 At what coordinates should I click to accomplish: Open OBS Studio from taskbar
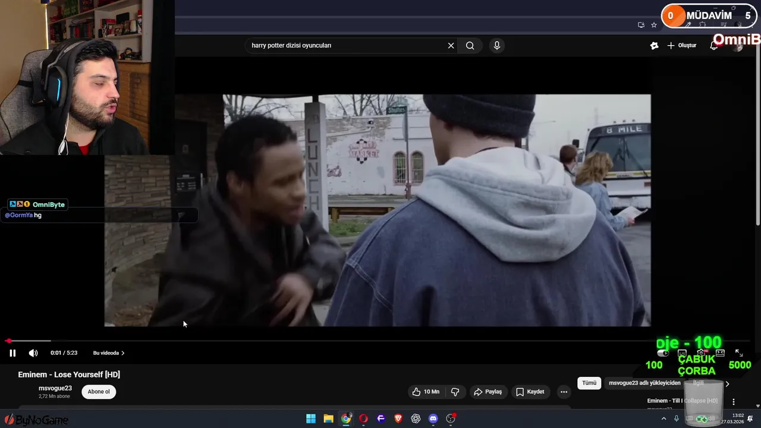(451, 418)
